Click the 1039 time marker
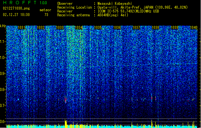This screenshot has width=201, height=128. tap(174, 28)
